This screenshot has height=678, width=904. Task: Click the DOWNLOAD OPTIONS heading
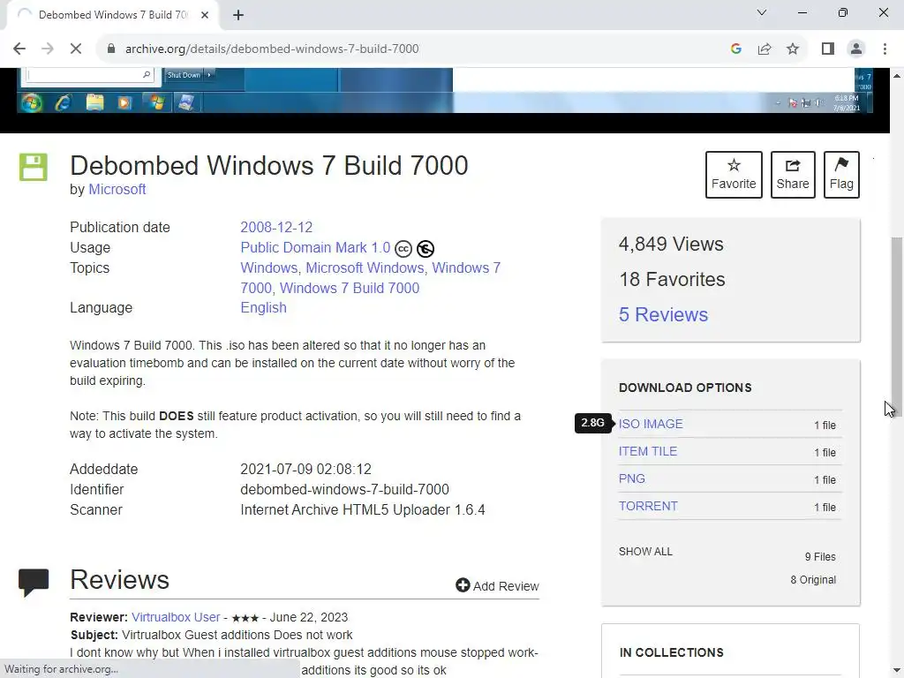[x=685, y=388]
